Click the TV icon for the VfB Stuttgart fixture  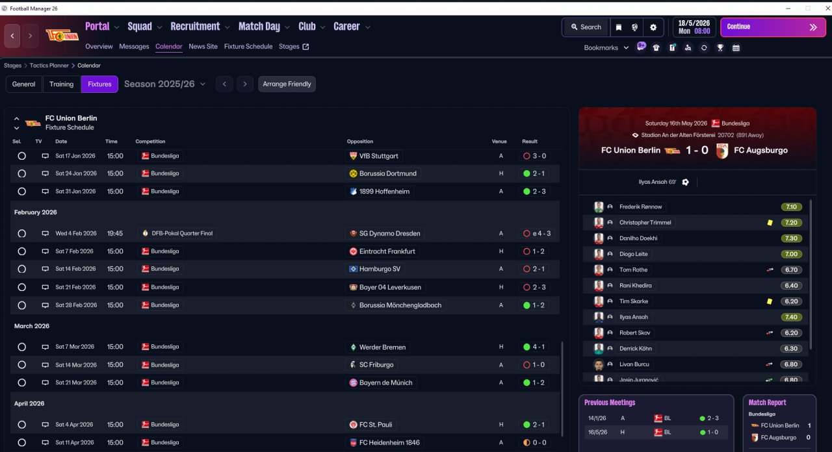[45, 156]
